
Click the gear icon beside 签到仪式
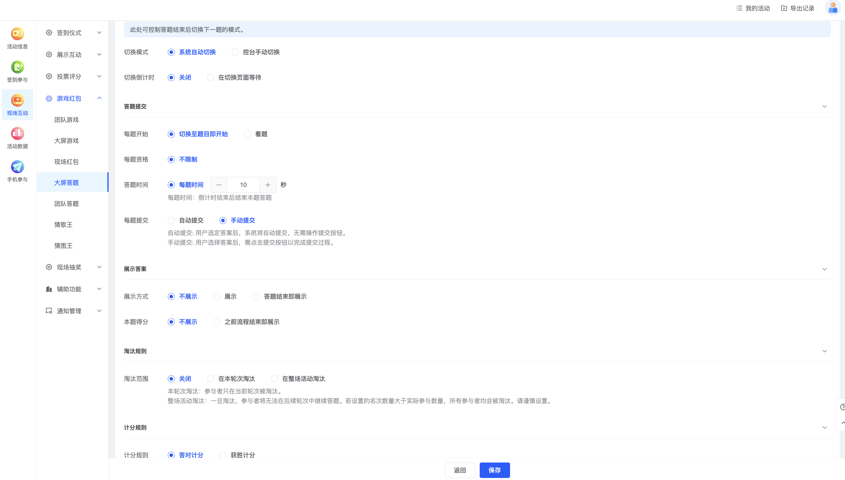[49, 33]
